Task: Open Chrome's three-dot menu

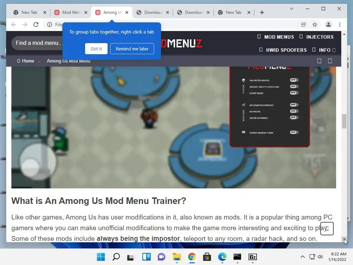Action: pyautogui.click(x=340, y=24)
